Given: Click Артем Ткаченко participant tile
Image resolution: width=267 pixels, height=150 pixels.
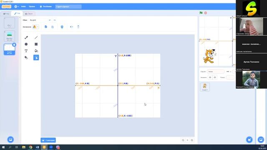Looking at the screenshot, I should pos(251,62).
